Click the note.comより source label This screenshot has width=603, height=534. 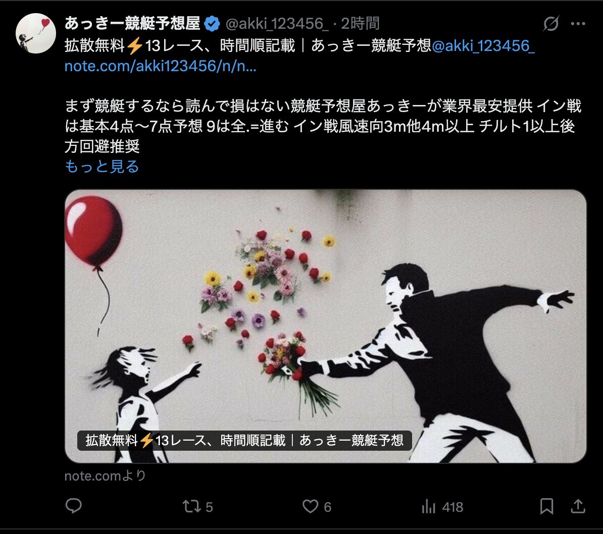pyautogui.click(x=106, y=476)
